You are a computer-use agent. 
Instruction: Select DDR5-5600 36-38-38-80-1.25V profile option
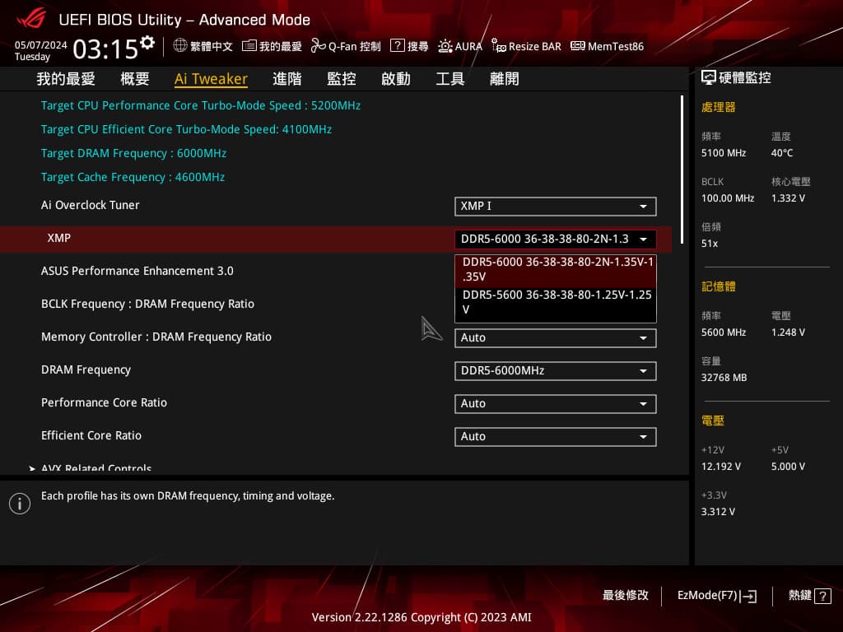[556, 303]
